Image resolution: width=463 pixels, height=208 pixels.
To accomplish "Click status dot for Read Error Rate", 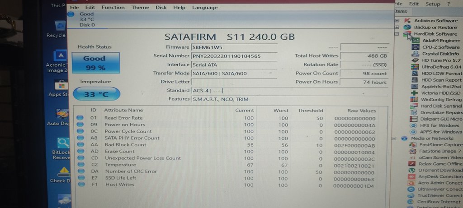I will coord(80,118).
